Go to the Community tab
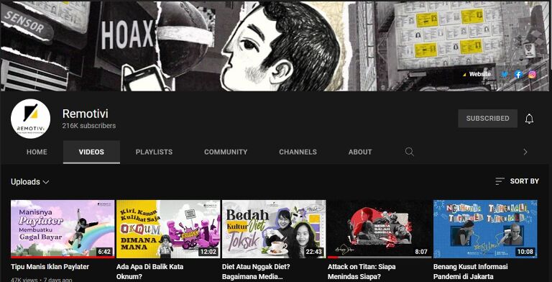552x282 pixels. 226,152
